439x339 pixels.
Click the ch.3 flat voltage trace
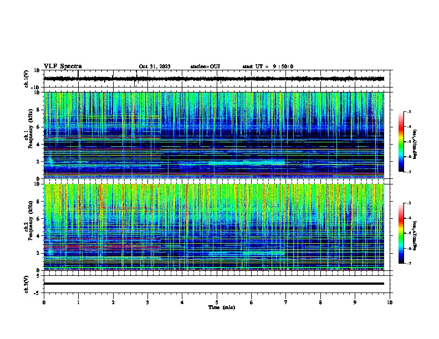pos(213,284)
